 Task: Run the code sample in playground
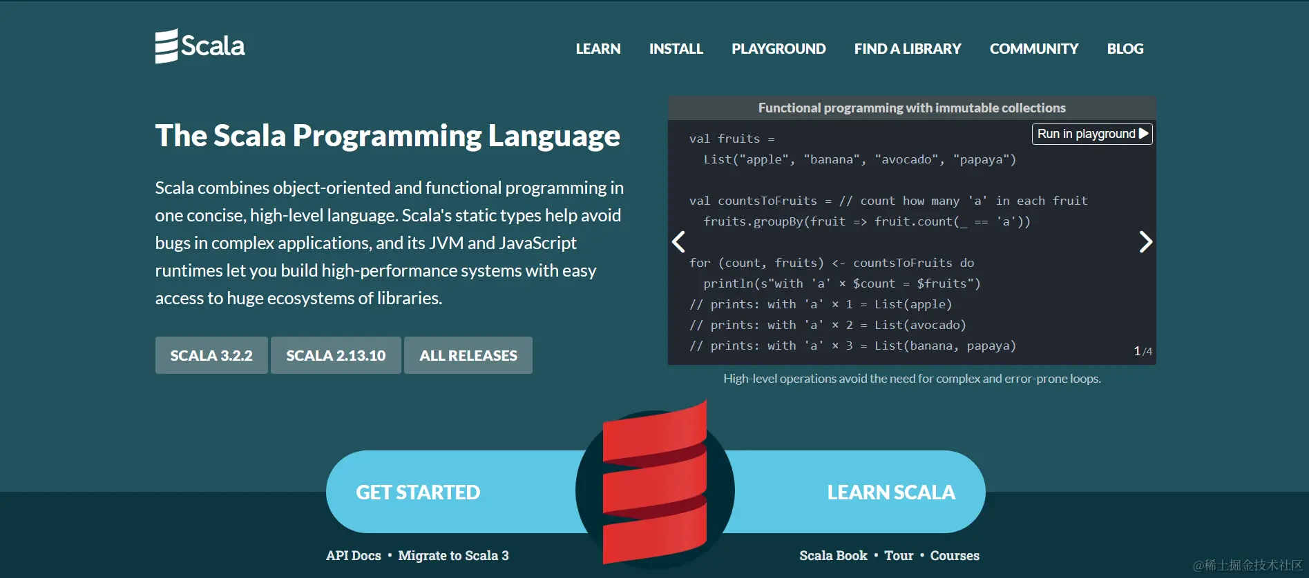click(x=1092, y=134)
